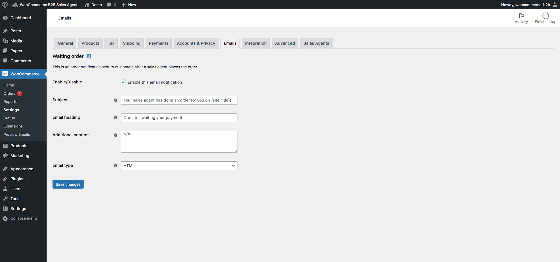Click the Demo home icon in admin bar

(x=87, y=5)
